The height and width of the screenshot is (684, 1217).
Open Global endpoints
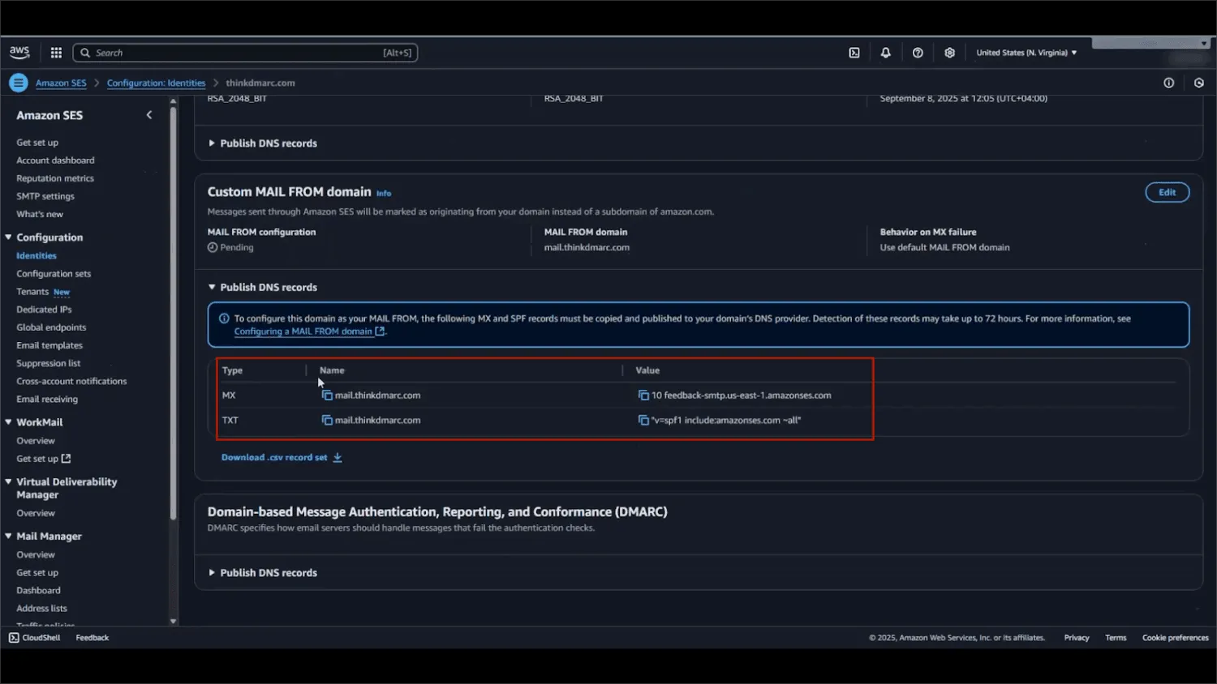[51, 327]
